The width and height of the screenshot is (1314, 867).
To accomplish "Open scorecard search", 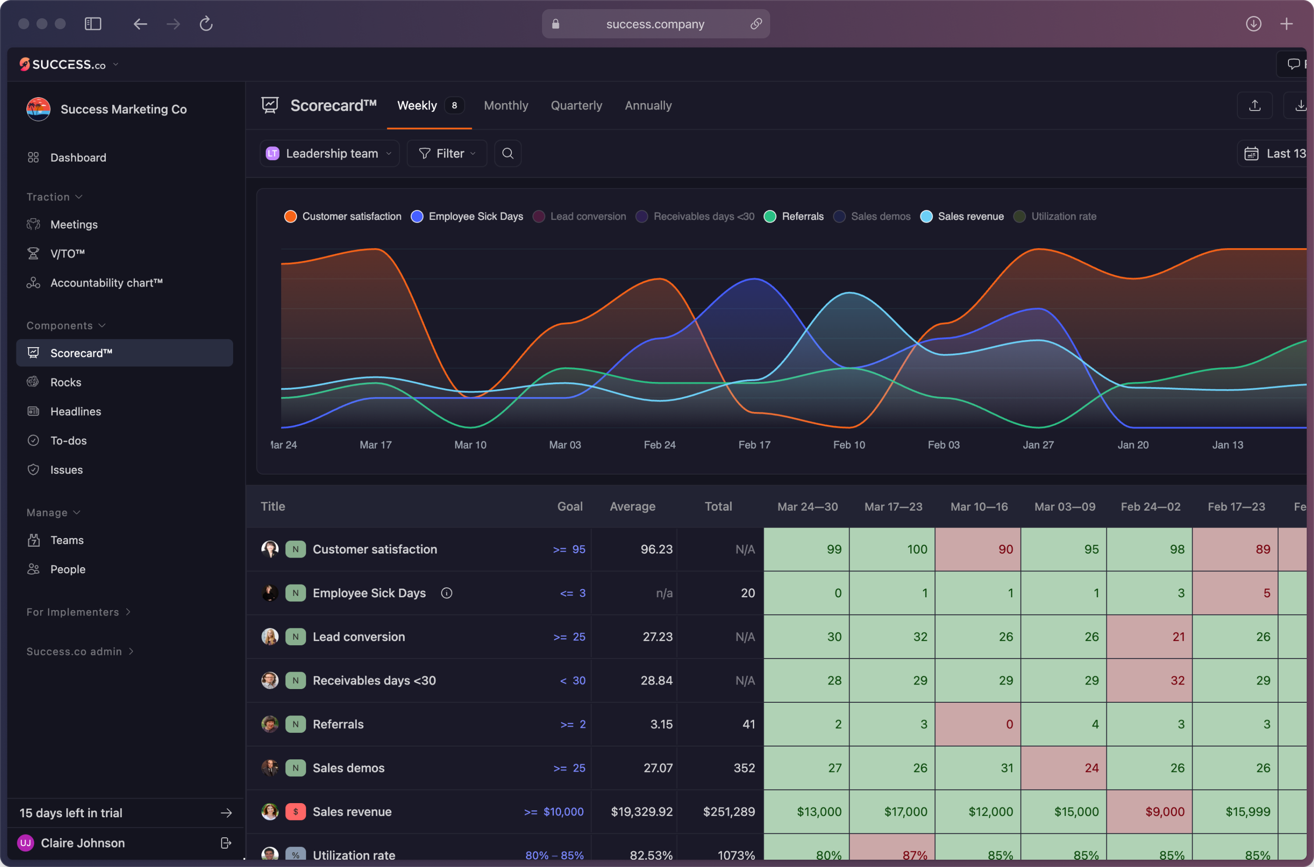I will tap(507, 153).
